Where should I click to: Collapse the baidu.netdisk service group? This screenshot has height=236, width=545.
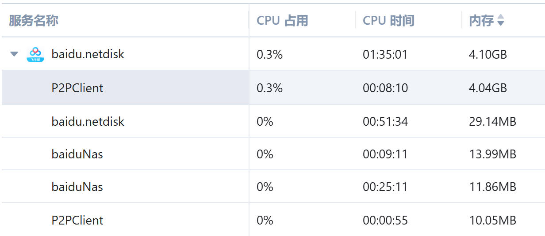pos(15,54)
